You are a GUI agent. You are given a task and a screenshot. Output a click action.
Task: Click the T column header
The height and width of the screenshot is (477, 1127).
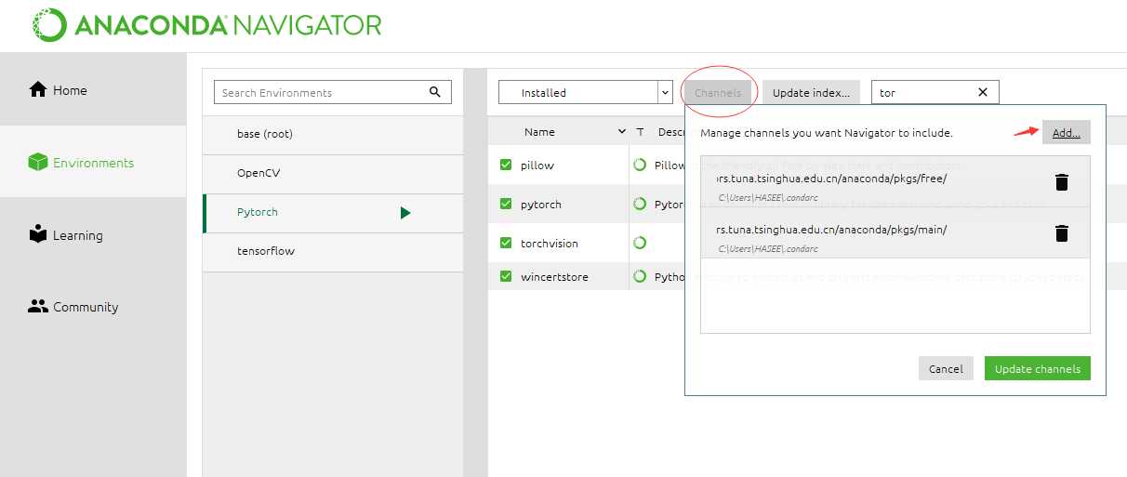[640, 132]
